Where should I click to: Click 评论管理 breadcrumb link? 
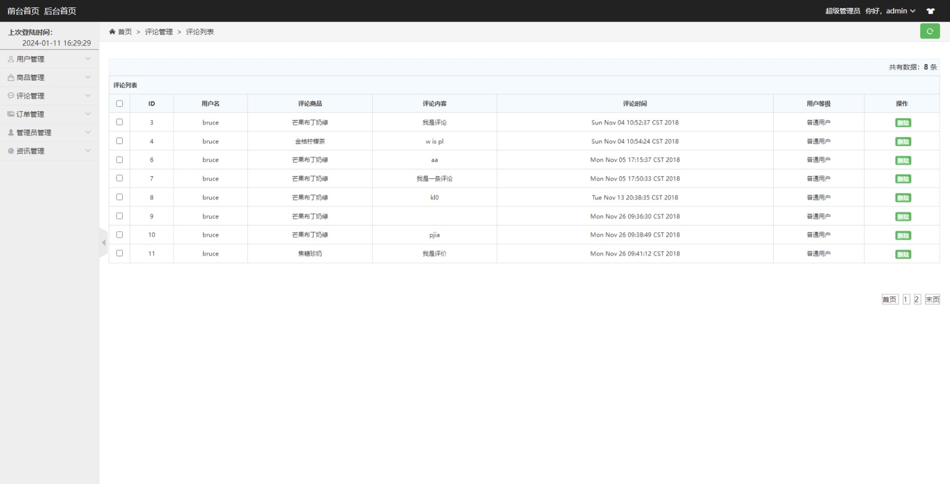pyautogui.click(x=159, y=32)
